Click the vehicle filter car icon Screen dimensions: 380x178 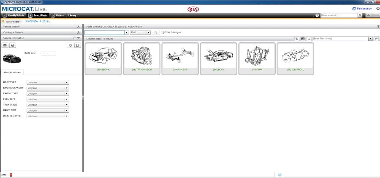(309, 39)
